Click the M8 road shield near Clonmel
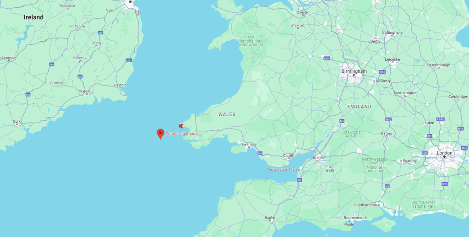Screen dimensions: 469x237 coord(52,64)
